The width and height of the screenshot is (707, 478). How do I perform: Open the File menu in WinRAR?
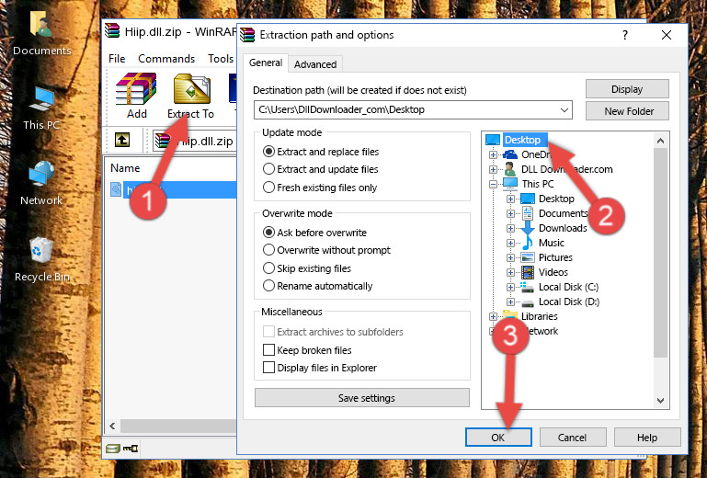pos(117,59)
